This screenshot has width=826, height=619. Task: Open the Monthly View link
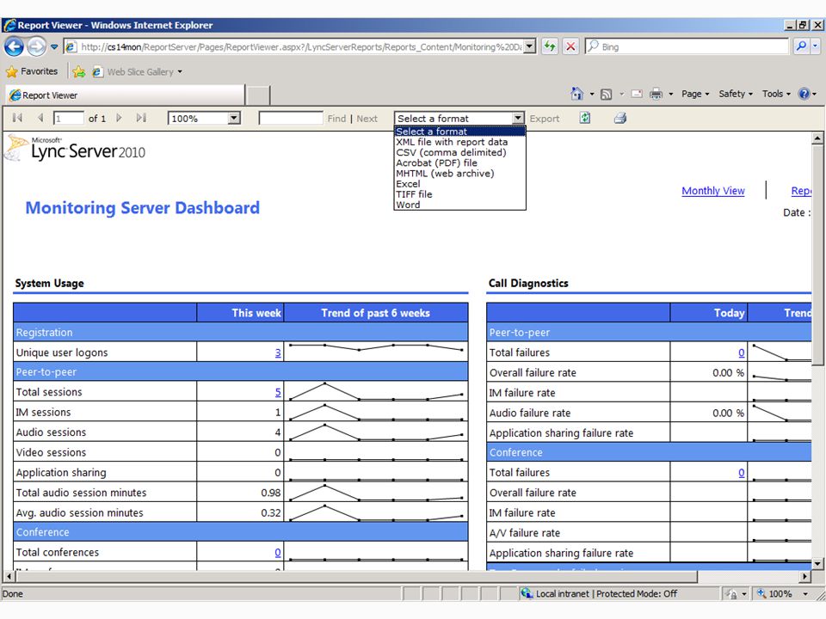tap(713, 191)
